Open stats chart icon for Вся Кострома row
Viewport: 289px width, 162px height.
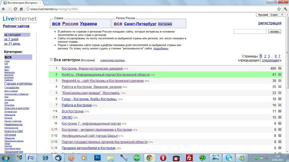[x=280, y=111]
